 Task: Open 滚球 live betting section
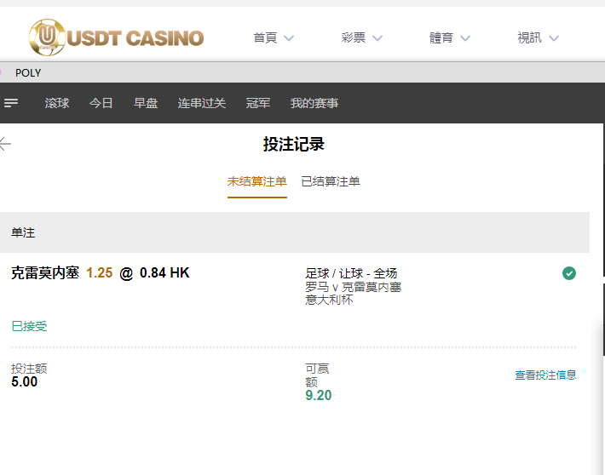[x=57, y=103]
